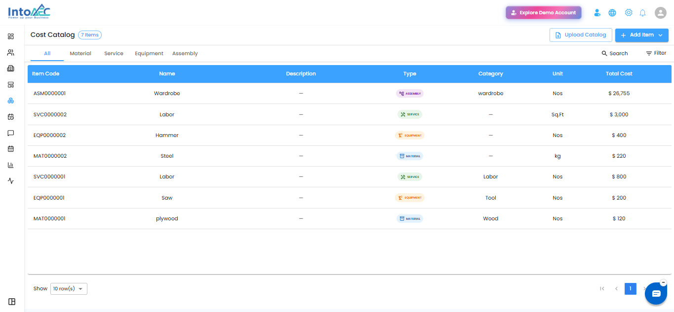Click the Material badge on plywood row
674x312 pixels.
click(x=410, y=219)
